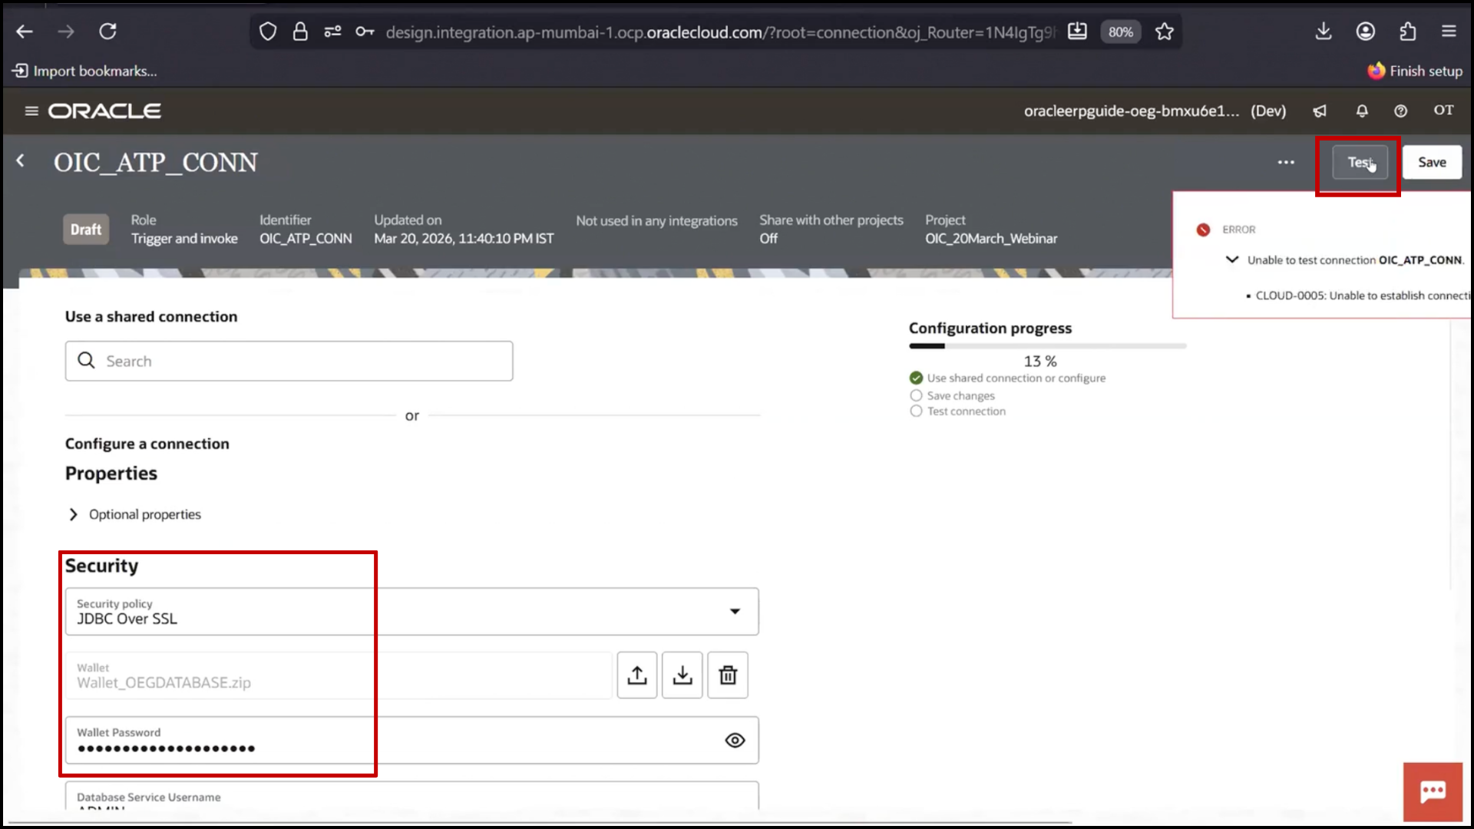Image resolution: width=1474 pixels, height=829 pixels.
Task: Click the saved password key icon
Action: [365, 31]
